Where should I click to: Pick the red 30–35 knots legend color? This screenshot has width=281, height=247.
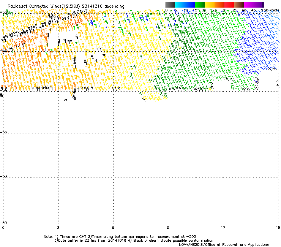[x=229, y=5]
